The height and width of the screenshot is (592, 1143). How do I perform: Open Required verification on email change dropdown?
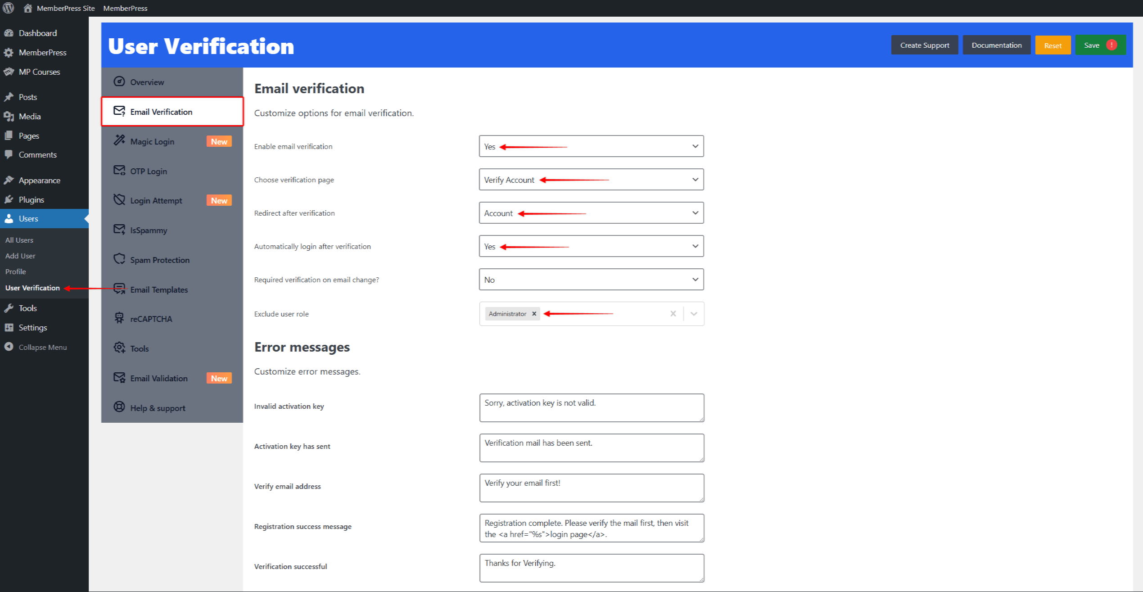point(591,280)
